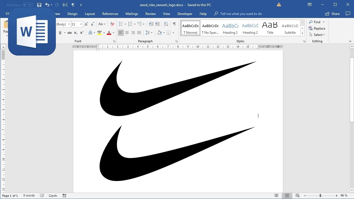This screenshot has height=199, width=354.
Task: Align the text to the right
Action: (x=133, y=33)
